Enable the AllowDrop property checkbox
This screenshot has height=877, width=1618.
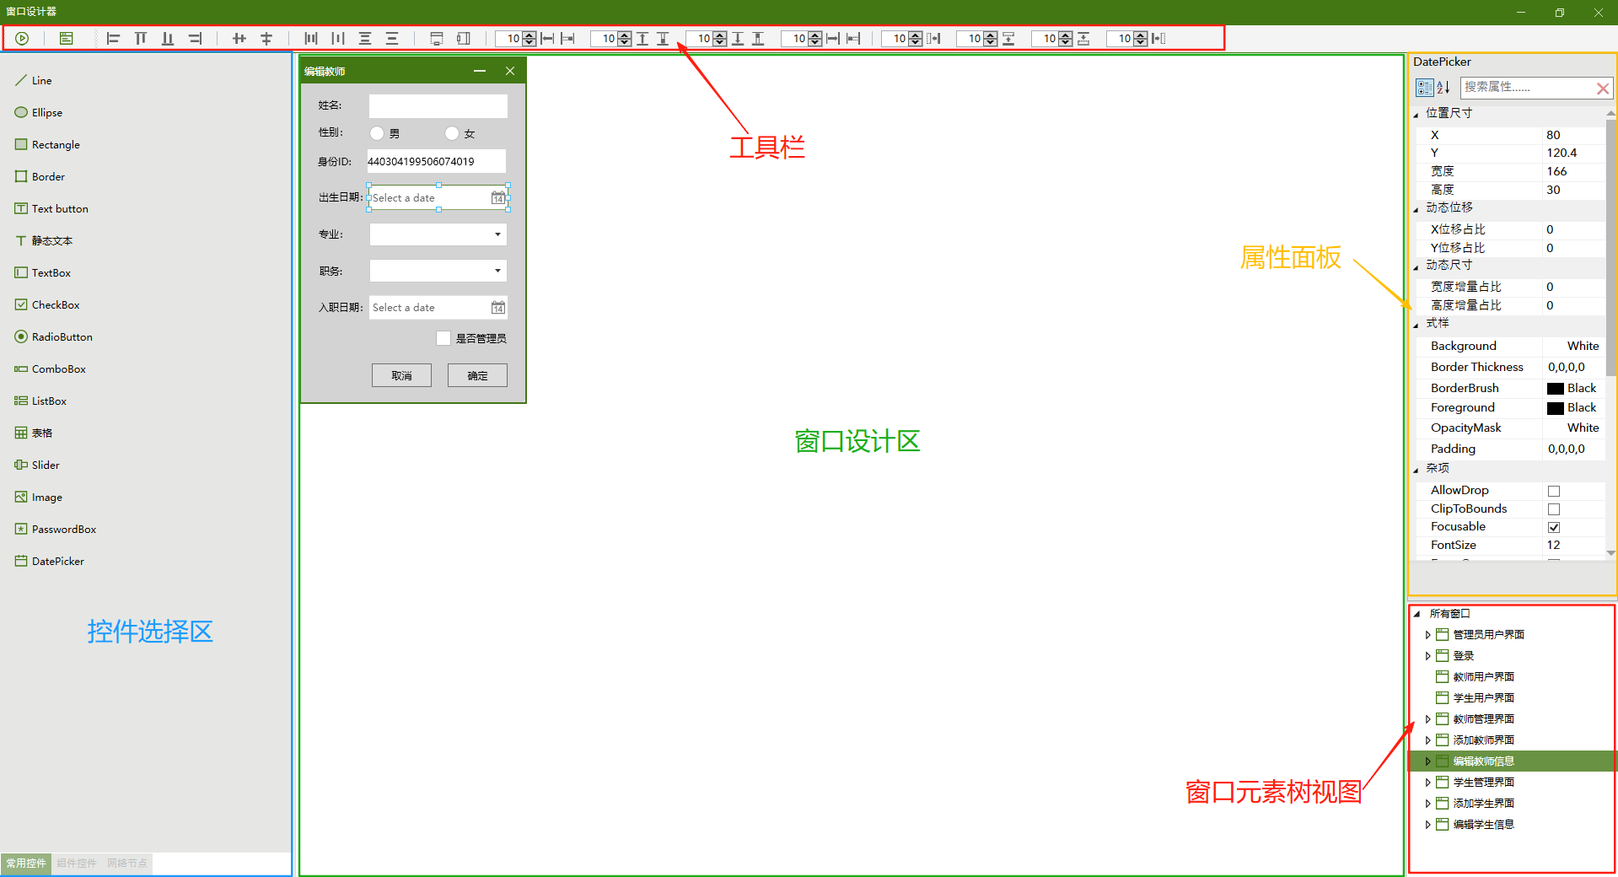(x=1554, y=491)
